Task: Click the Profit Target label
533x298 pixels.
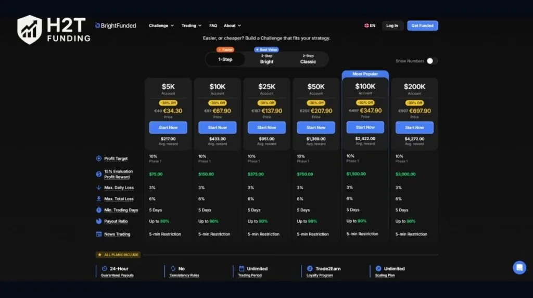Action: click(116, 158)
